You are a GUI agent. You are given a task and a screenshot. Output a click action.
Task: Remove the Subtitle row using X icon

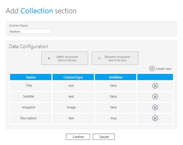[x=155, y=96]
